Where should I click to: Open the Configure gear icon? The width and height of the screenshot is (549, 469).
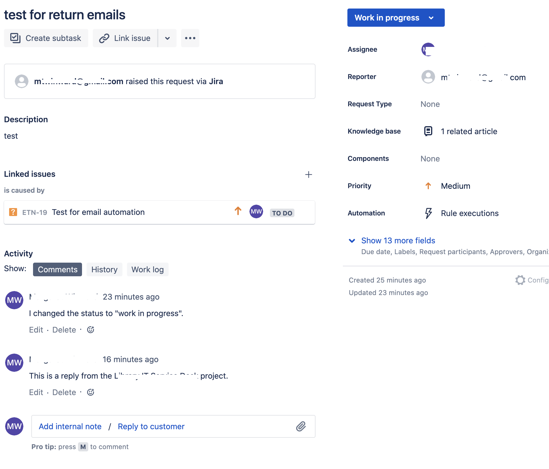click(x=520, y=280)
